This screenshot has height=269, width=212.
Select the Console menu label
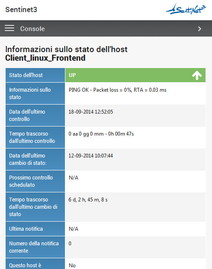(32, 29)
